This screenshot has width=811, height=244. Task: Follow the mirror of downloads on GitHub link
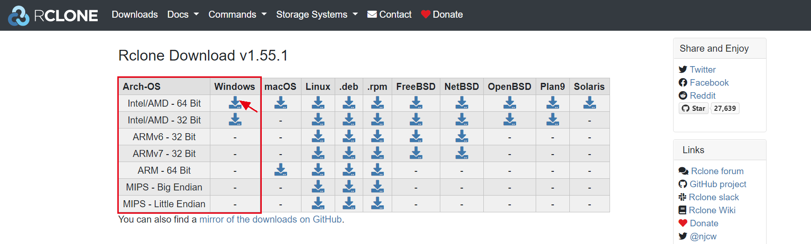pos(271,219)
